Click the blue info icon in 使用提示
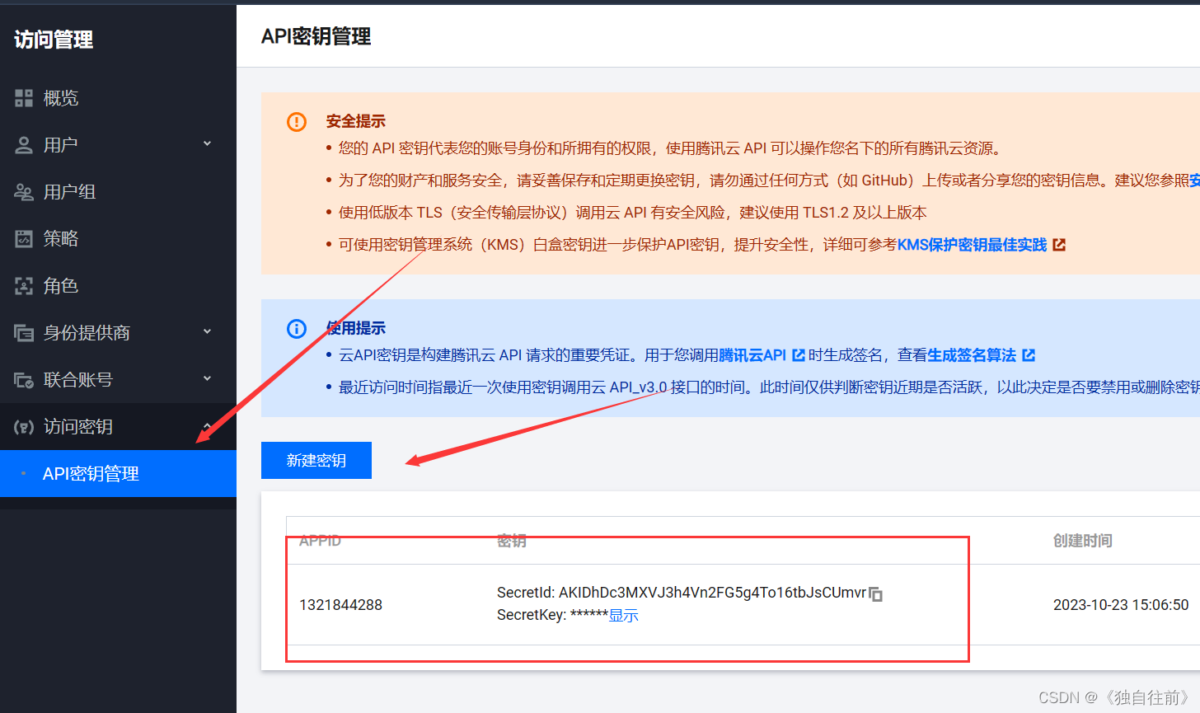 coord(296,328)
